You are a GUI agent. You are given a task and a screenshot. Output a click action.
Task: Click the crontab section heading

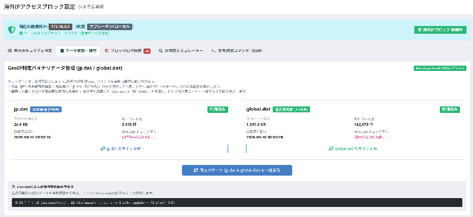(43, 187)
